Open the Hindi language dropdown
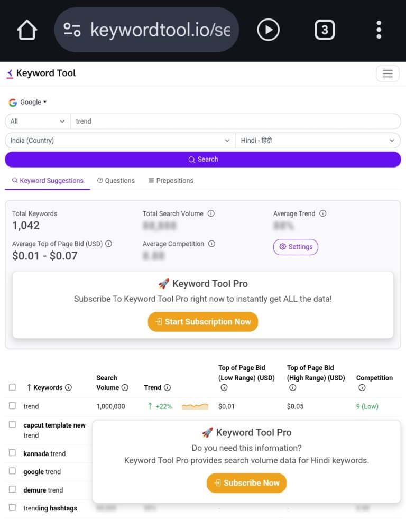Image resolution: width=406 pixels, height=520 pixels. coord(318,141)
